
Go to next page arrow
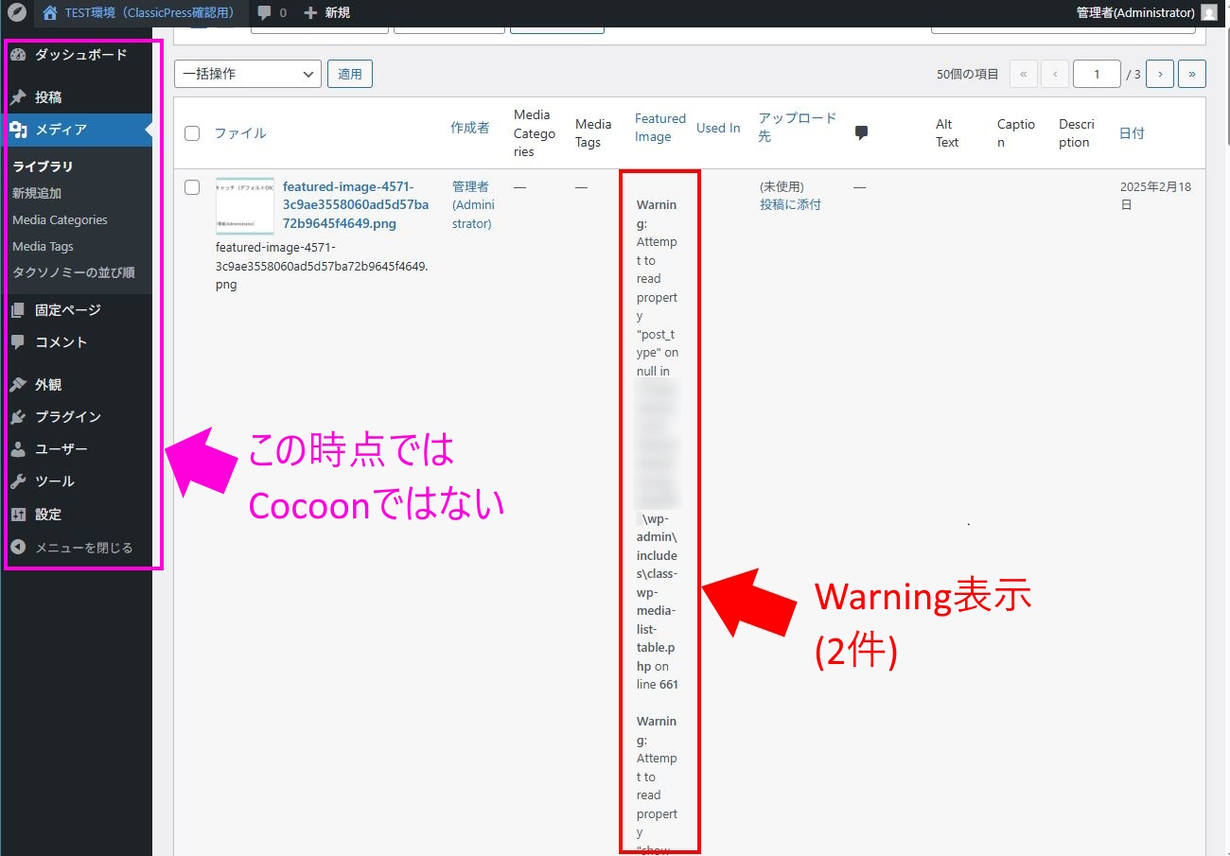[x=1159, y=74]
